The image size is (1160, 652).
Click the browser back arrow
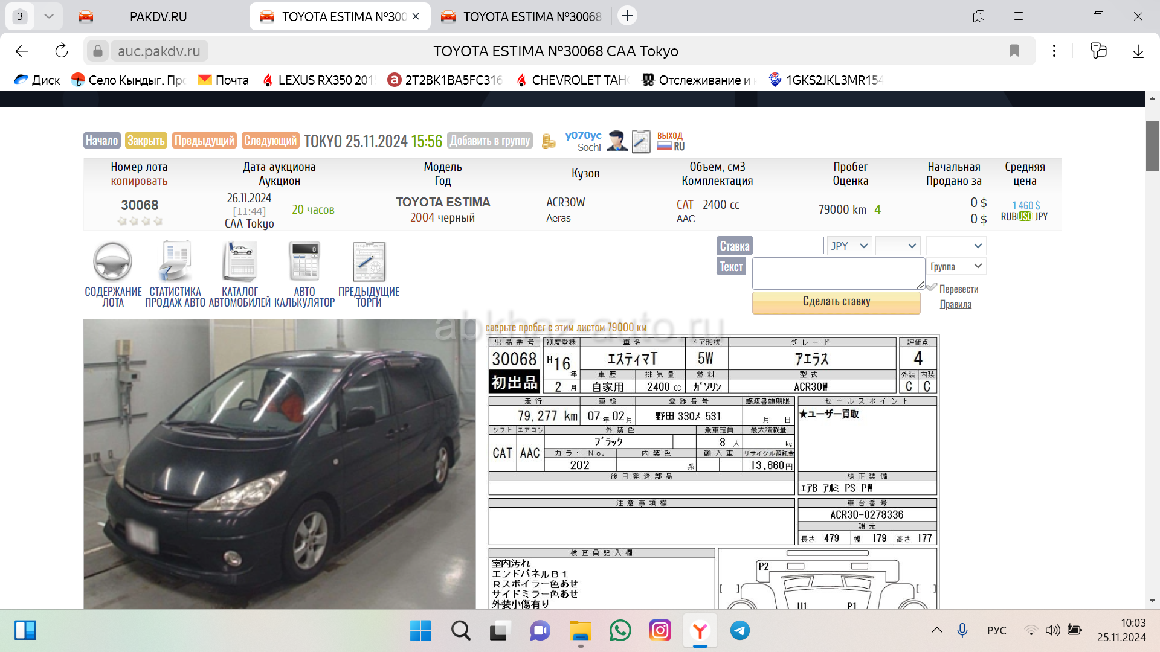[x=22, y=51]
